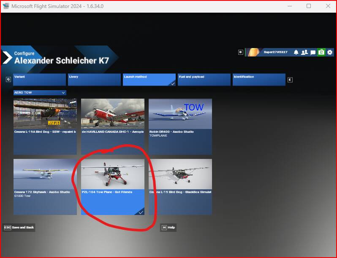Select Cessna L-19A Bird Dog SSW tow plane

(45, 126)
